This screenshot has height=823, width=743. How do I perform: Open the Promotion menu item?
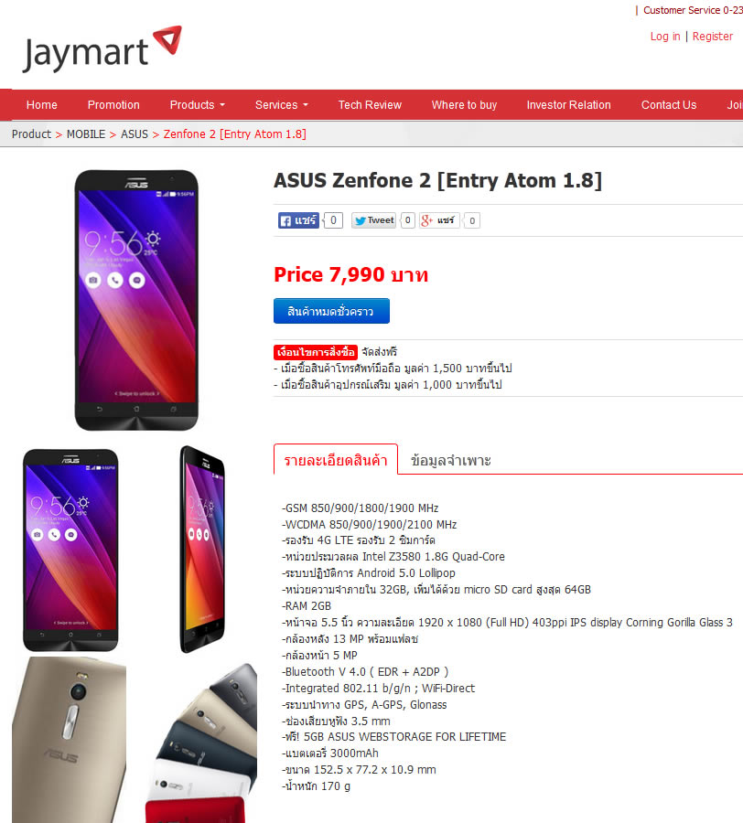[x=113, y=105]
